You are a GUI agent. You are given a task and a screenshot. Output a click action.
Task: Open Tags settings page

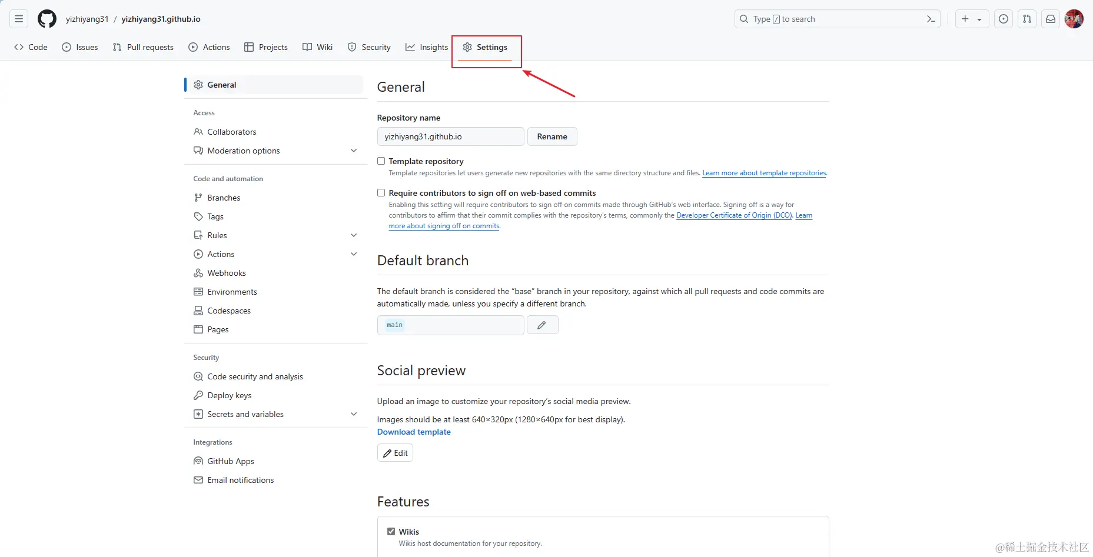(x=275, y=216)
